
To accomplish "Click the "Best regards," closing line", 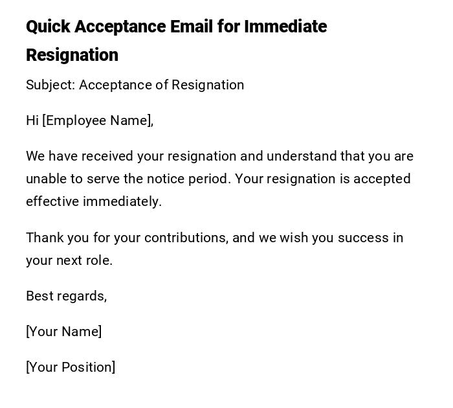I will (x=66, y=296).
